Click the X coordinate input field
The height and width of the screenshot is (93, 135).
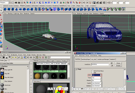point(114,3)
